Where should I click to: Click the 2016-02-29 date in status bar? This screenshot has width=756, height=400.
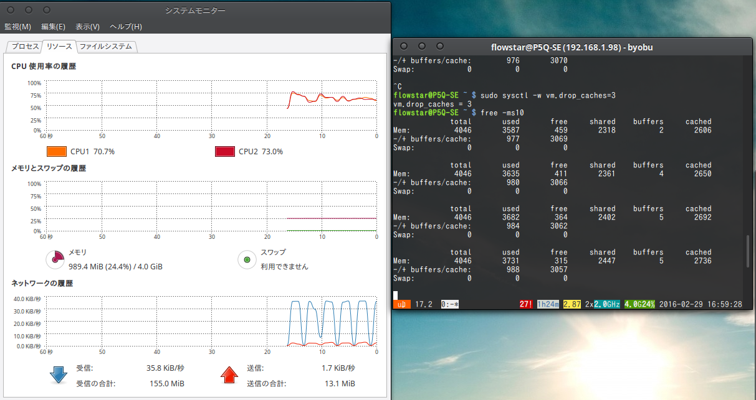(x=681, y=304)
